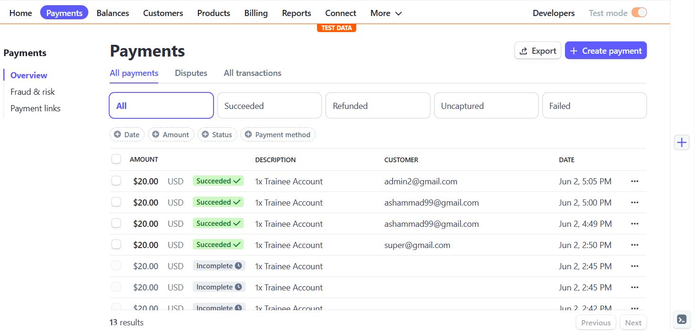
Task: Open Fraud & risk in sidebar
Action: point(33,92)
